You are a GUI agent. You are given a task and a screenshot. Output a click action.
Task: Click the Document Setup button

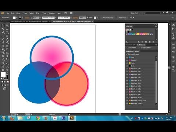(108, 18)
